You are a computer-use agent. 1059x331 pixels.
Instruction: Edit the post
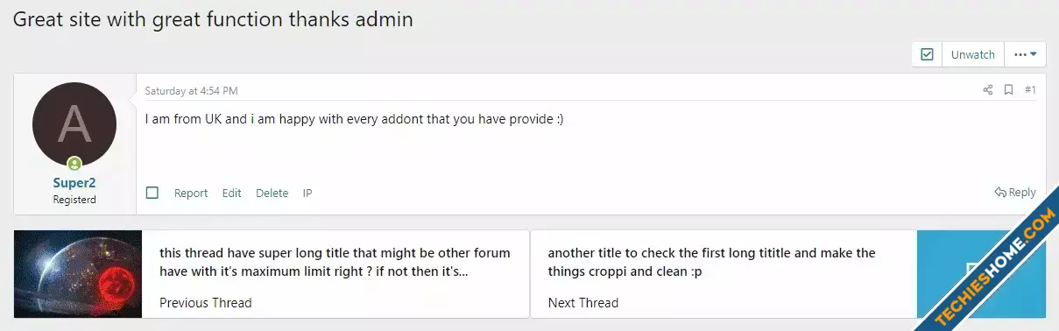(231, 193)
